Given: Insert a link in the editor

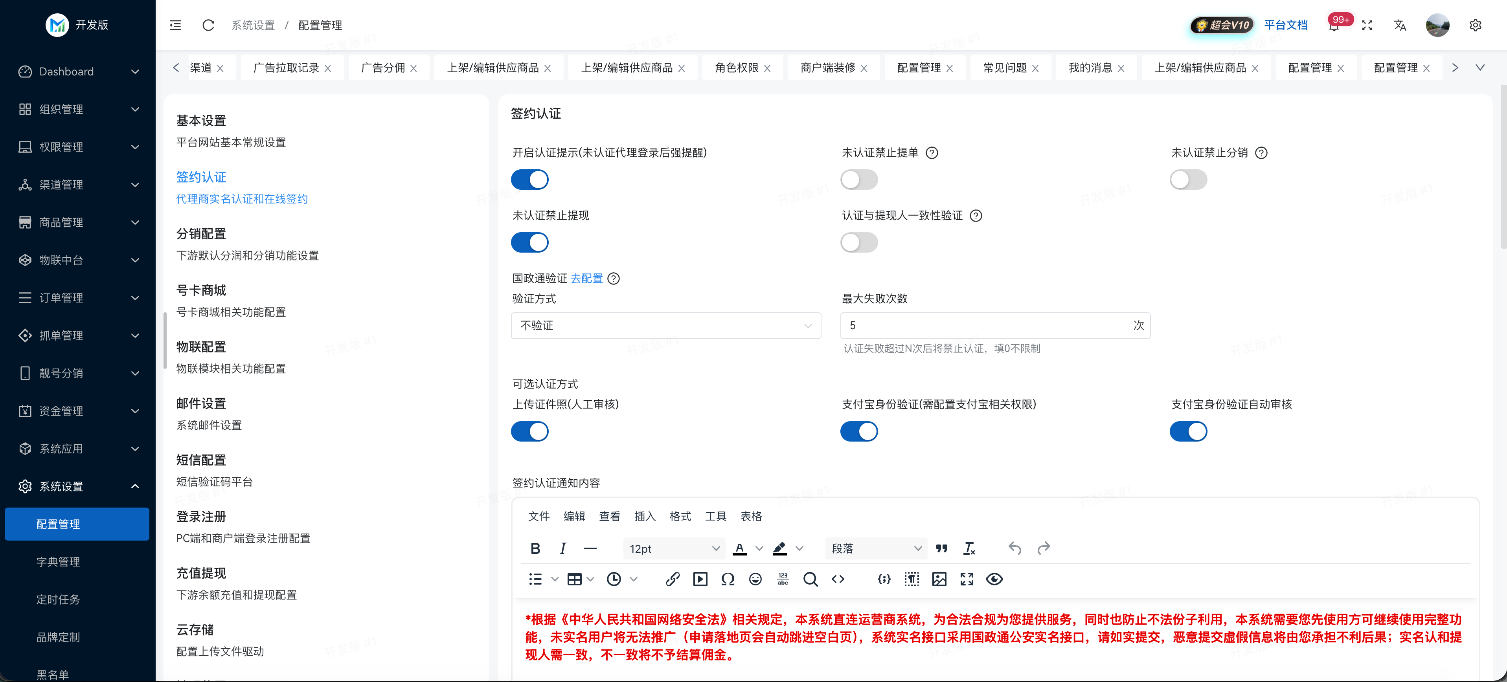Looking at the screenshot, I should 672,579.
